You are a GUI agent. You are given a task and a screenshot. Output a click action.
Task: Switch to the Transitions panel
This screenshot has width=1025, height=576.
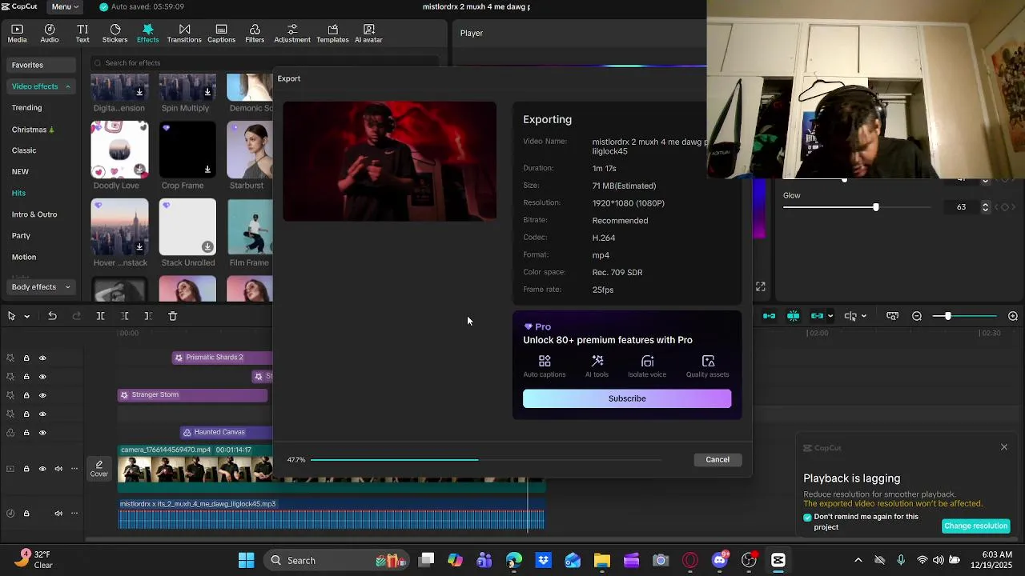click(184, 34)
